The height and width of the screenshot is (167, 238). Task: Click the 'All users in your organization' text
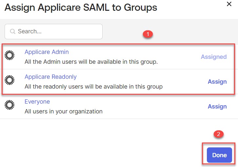(64, 111)
